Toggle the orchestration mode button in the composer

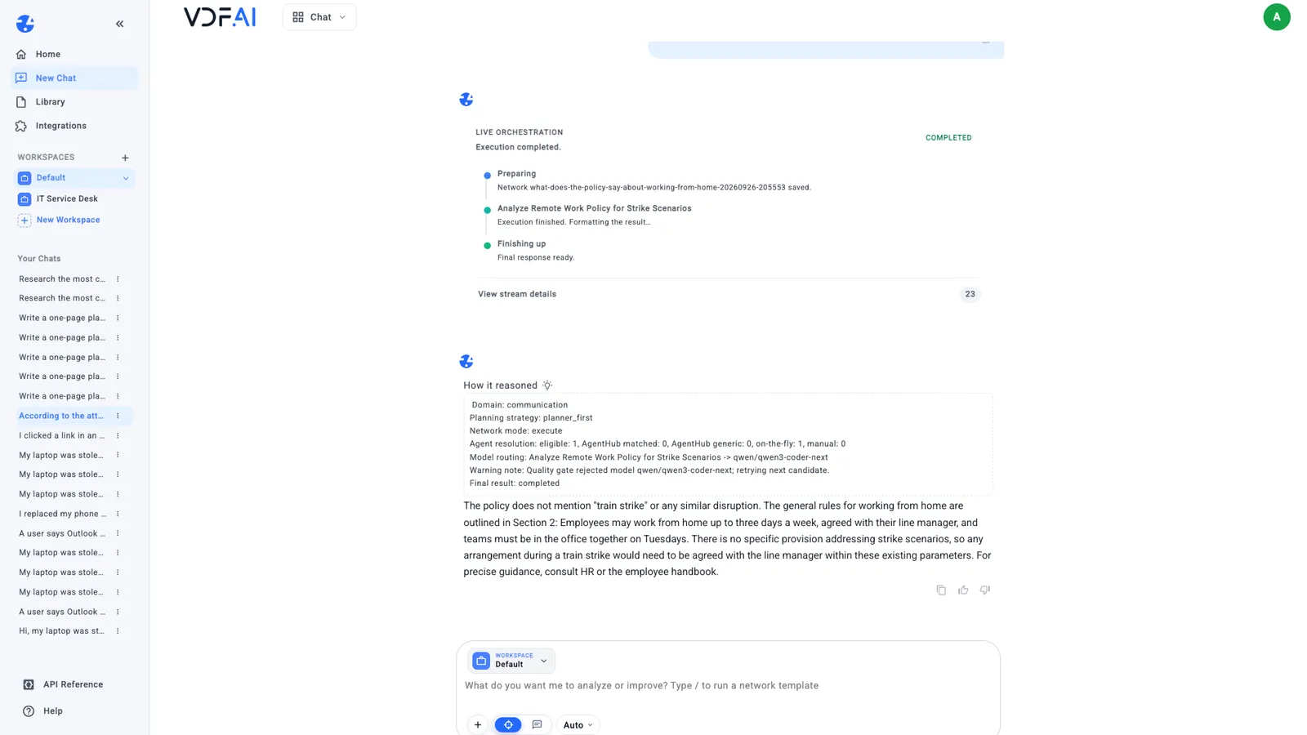click(508, 724)
